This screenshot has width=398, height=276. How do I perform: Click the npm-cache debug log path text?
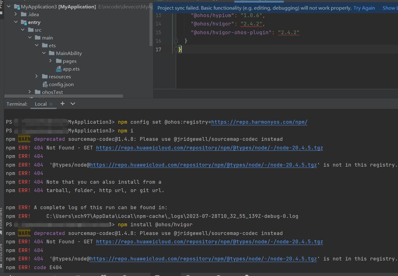point(172,216)
